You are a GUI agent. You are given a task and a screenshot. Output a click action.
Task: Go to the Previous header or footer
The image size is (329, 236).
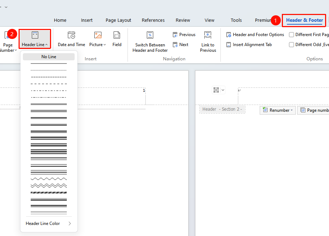(x=184, y=35)
